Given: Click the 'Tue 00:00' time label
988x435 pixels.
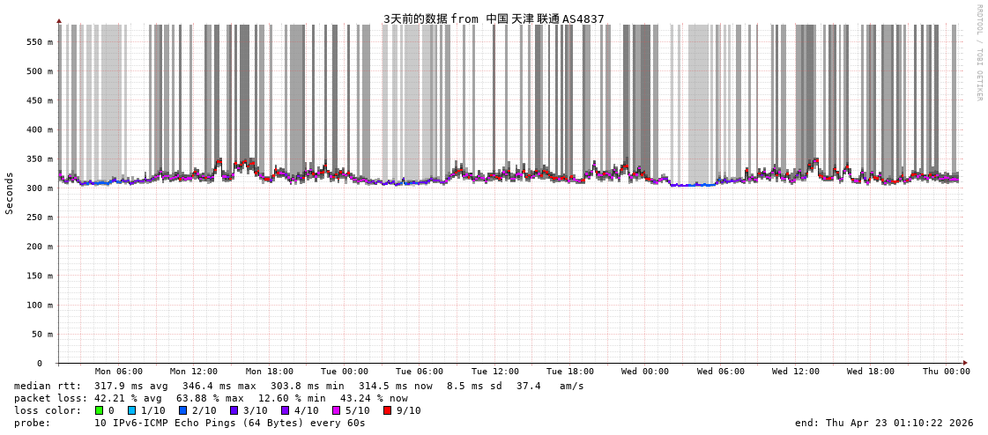Looking at the screenshot, I should [344, 372].
